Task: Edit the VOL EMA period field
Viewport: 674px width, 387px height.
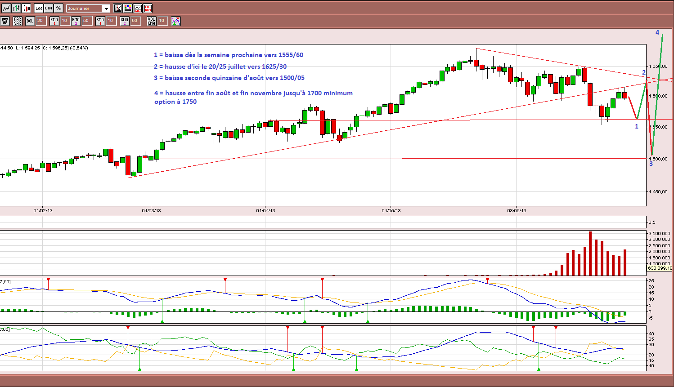Action: (x=162, y=21)
